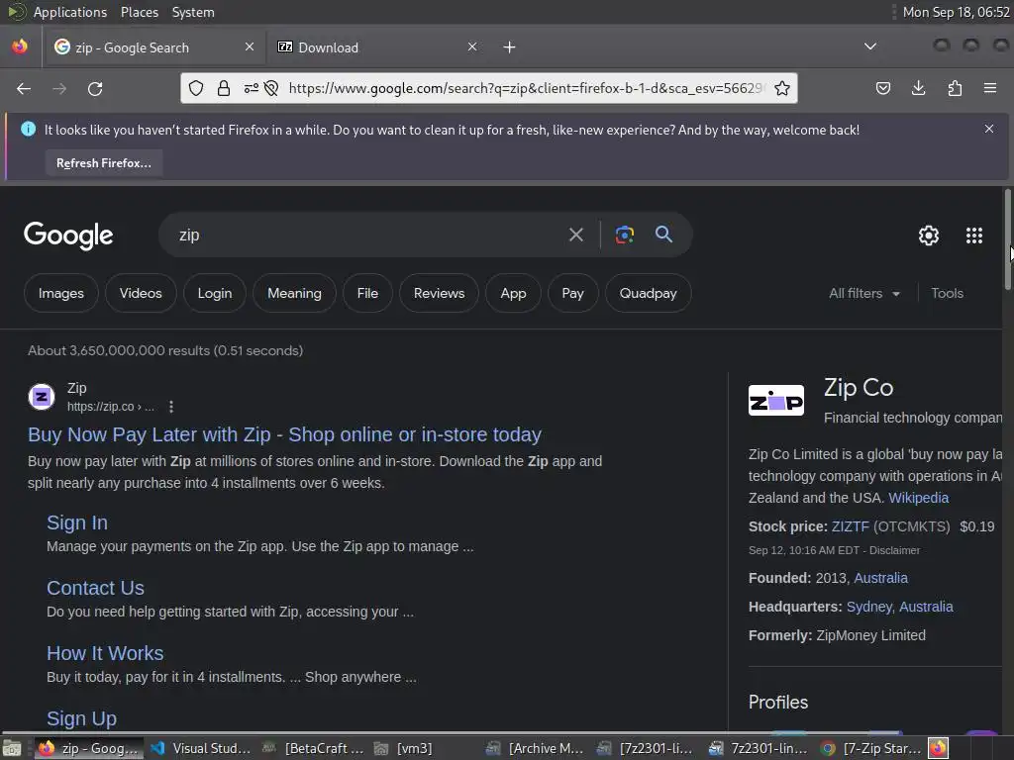This screenshot has width=1014, height=760.
Task: Show Firefox downloads panel
Action: pyautogui.click(x=918, y=88)
